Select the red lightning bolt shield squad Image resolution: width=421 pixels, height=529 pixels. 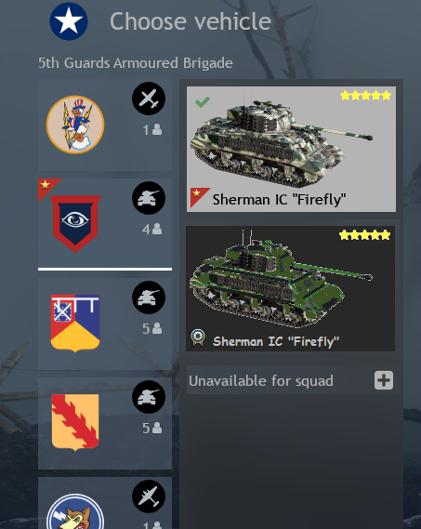pos(75,422)
